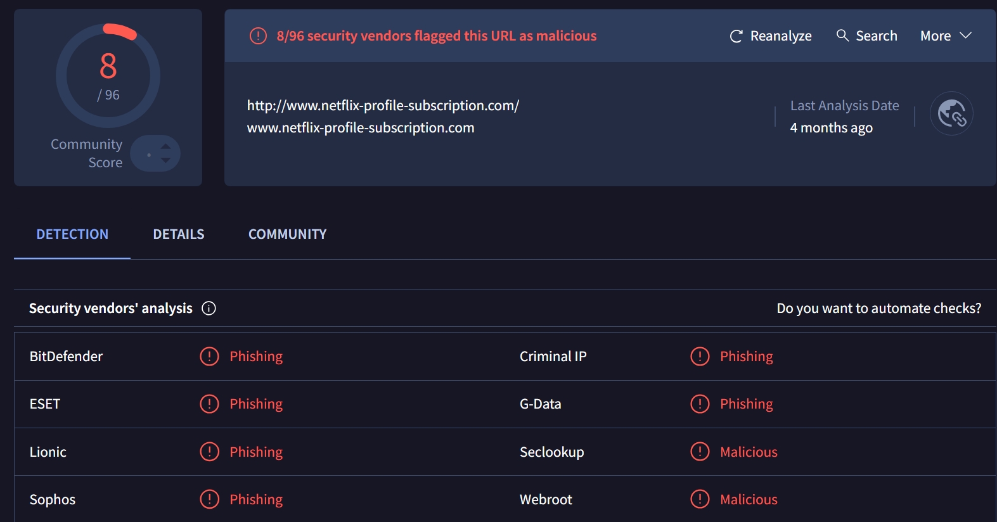This screenshot has height=522, width=997.
Task: Click the Reanalyze circular arrow icon
Action: (x=736, y=36)
